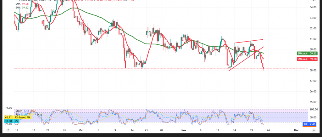The height and width of the screenshot is (137, 322).
Task: Click the green SMA:MA 59.62 price tag
Action: point(309,54)
